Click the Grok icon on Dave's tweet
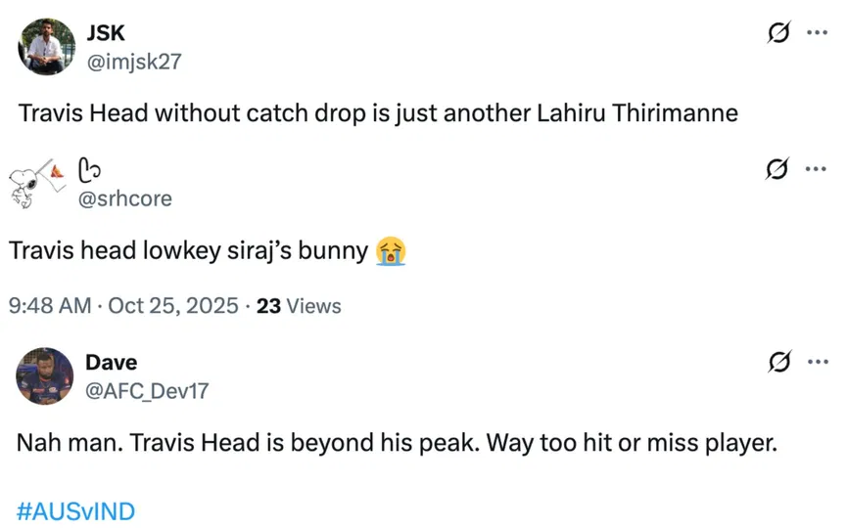The width and height of the screenshot is (846, 528). 778,364
